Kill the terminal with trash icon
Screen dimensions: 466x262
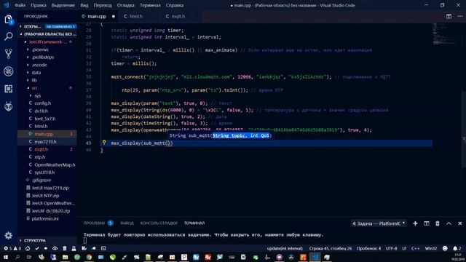(438, 223)
